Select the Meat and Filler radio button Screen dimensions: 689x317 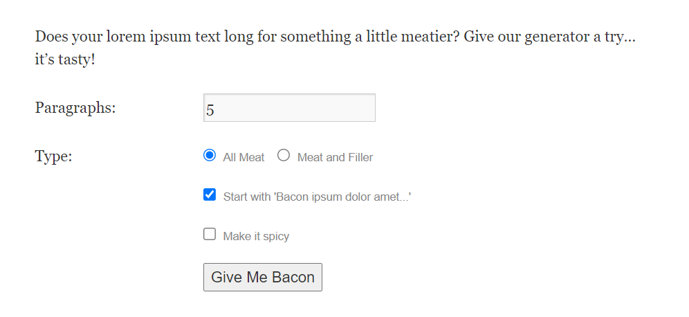point(284,156)
